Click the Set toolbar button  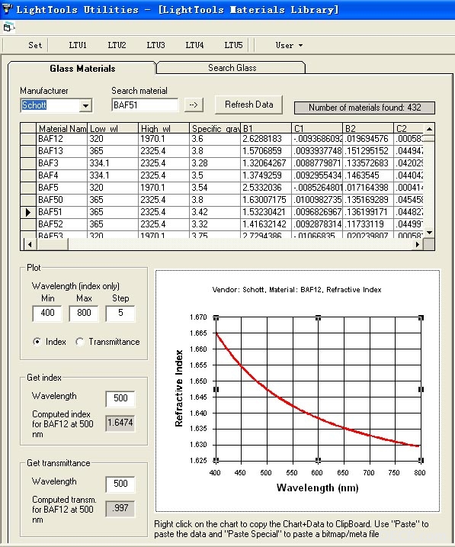(35, 45)
